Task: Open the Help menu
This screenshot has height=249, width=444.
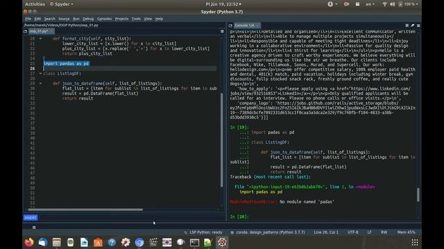Action: pos(159,19)
